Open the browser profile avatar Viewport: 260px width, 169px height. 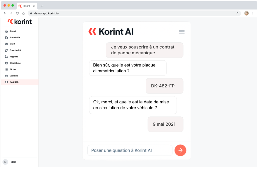(x=246, y=13)
